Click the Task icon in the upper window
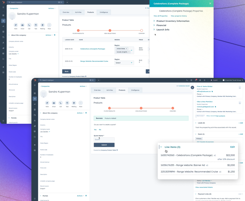The image size is (245, 201). (36, 25)
